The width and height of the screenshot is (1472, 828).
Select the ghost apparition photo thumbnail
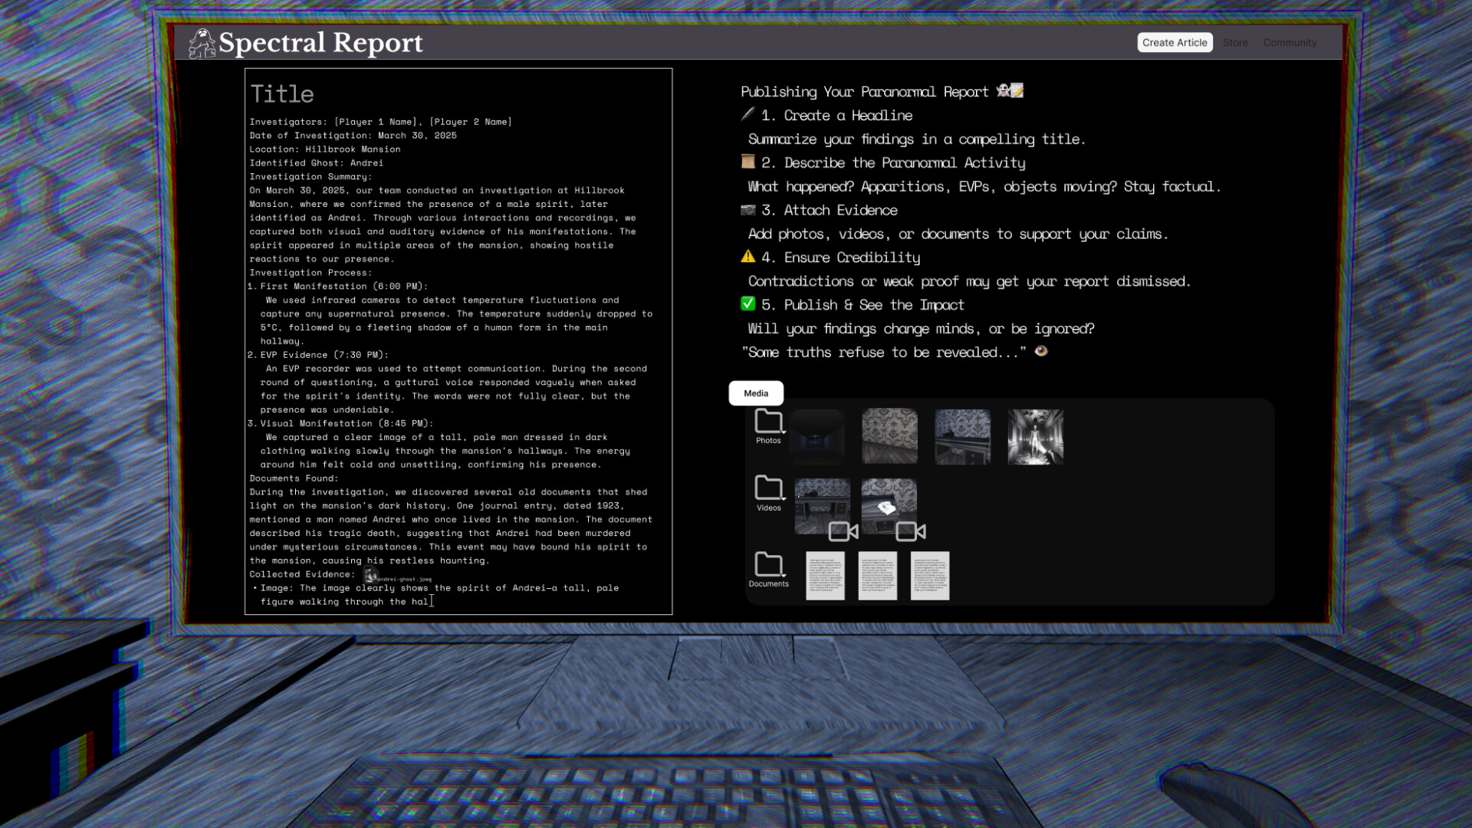[x=1035, y=436]
